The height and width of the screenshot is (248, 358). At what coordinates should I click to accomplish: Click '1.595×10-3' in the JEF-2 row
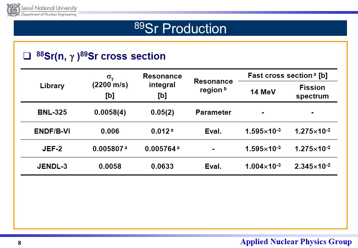click(263, 149)
